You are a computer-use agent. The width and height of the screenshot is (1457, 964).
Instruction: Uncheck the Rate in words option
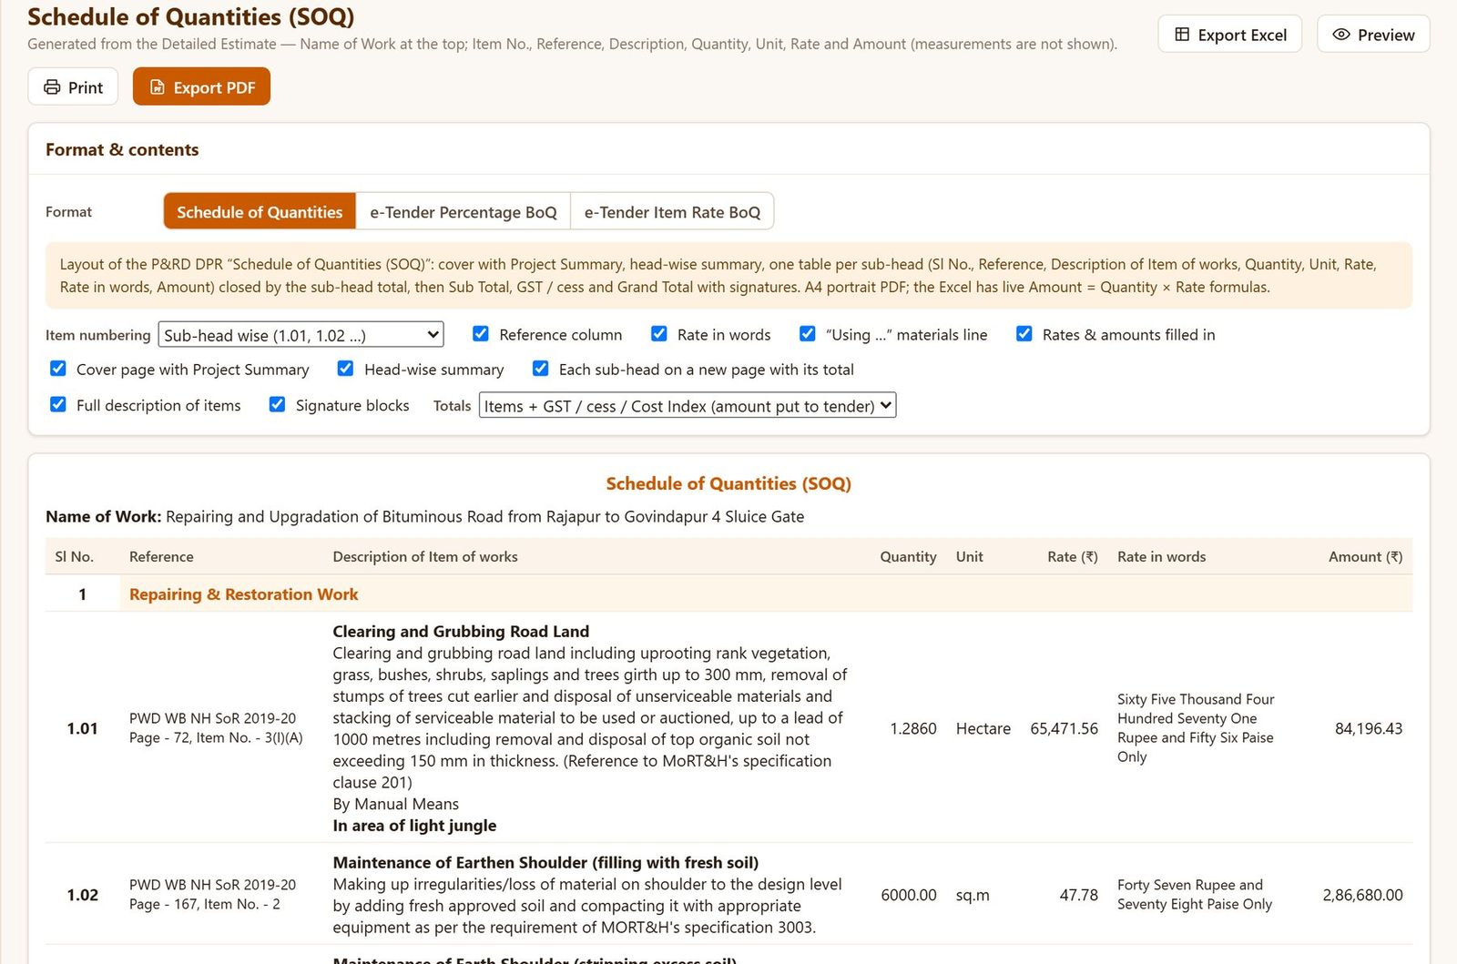(659, 334)
